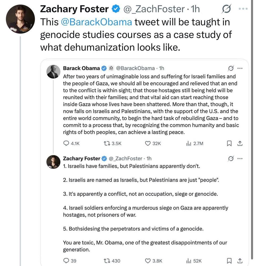
Task: Click Grok icon on Zachary Foster's reply
Action: [231, 159]
